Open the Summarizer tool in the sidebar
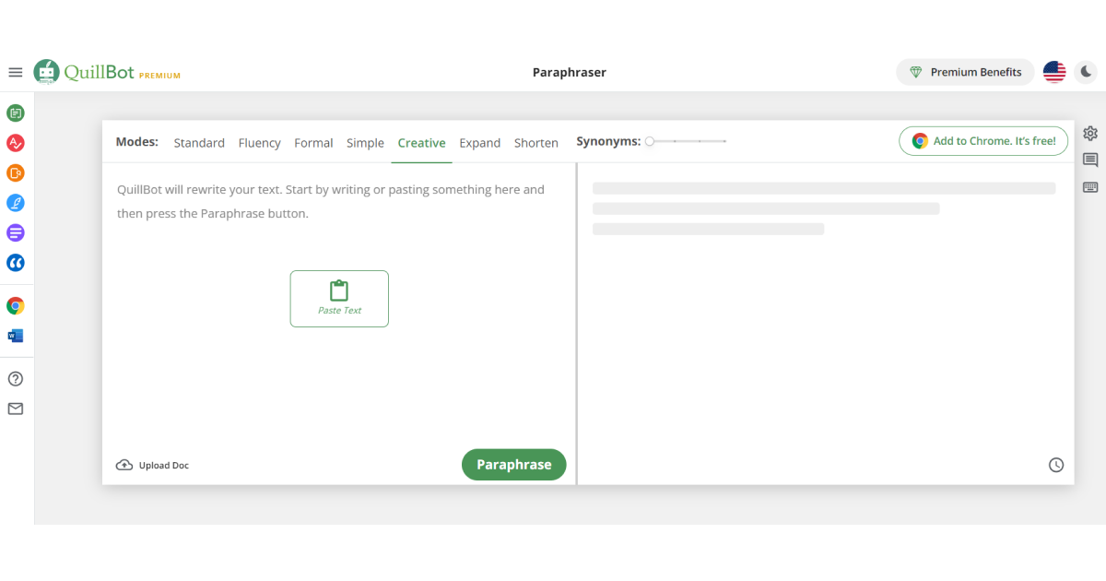1106x581 pixels. click(15, 232)
